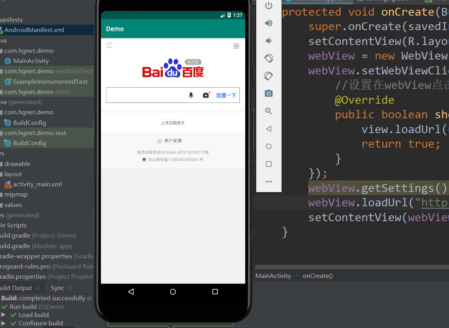Click the ExampleInstrumentedTest class icon
449x328 pixels.
tap(8, 82)
